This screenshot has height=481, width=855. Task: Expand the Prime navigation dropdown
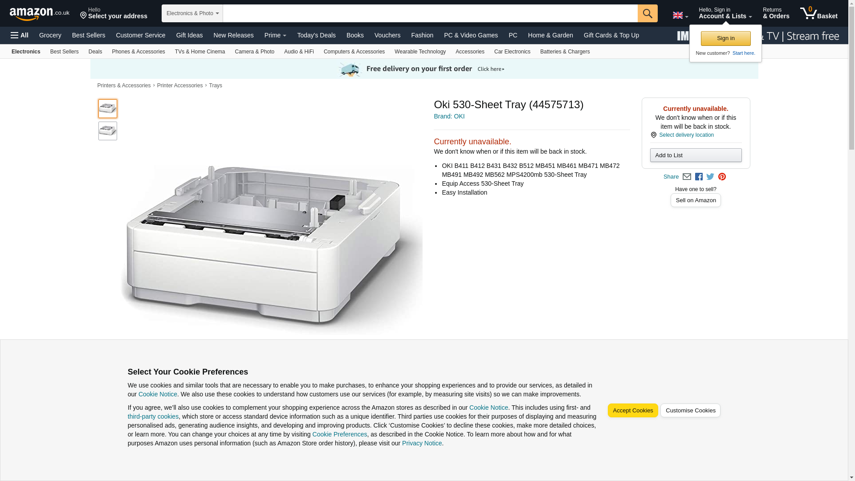pos(275,35)
